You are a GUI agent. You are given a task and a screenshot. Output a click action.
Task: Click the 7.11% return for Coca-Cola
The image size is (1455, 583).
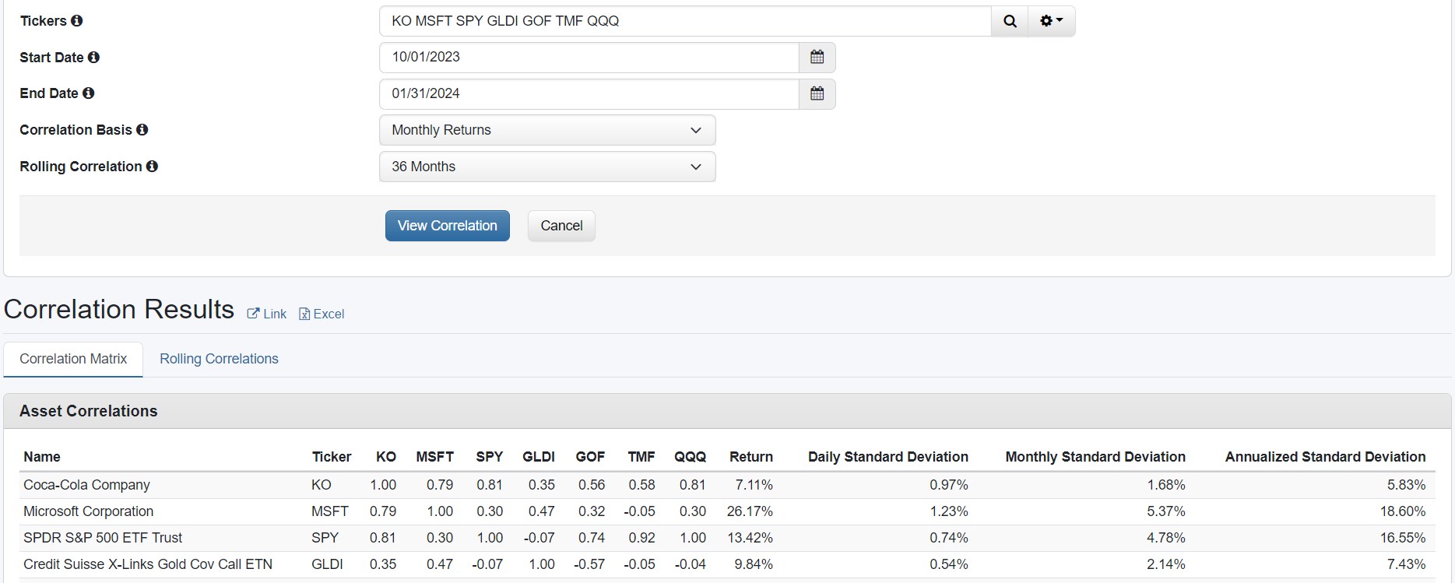(754, 485)
